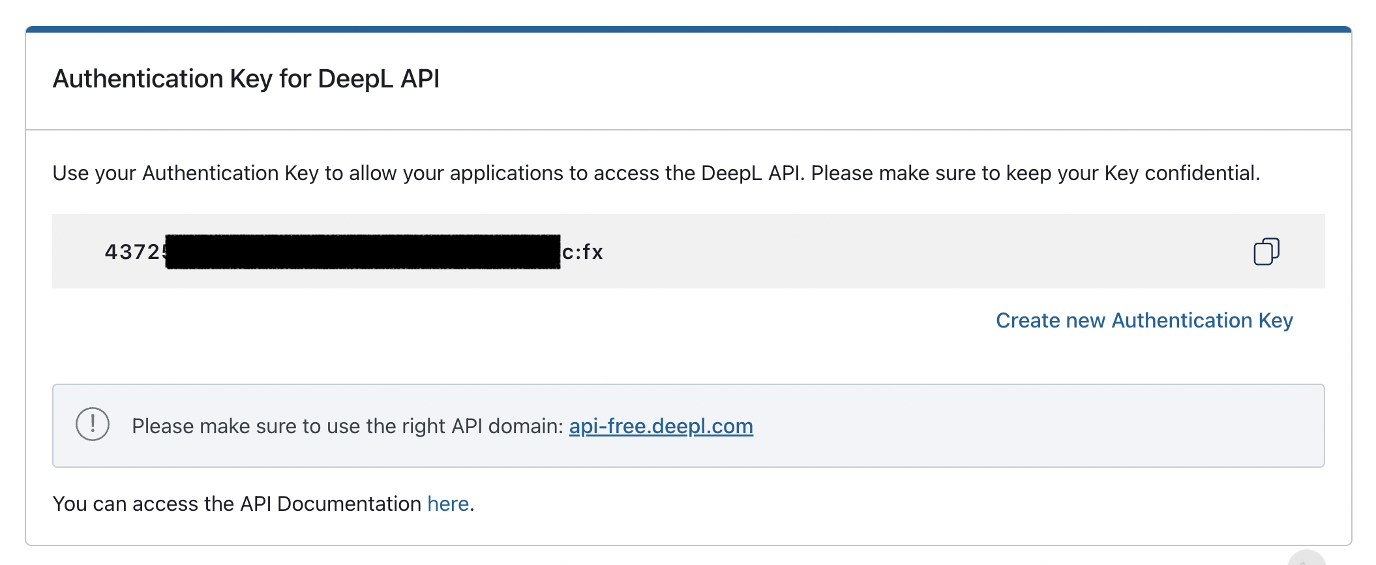This screenshot has width=1376, height=565.
Task: Click the blue bar atop the card
Action: tap(688, 29)
